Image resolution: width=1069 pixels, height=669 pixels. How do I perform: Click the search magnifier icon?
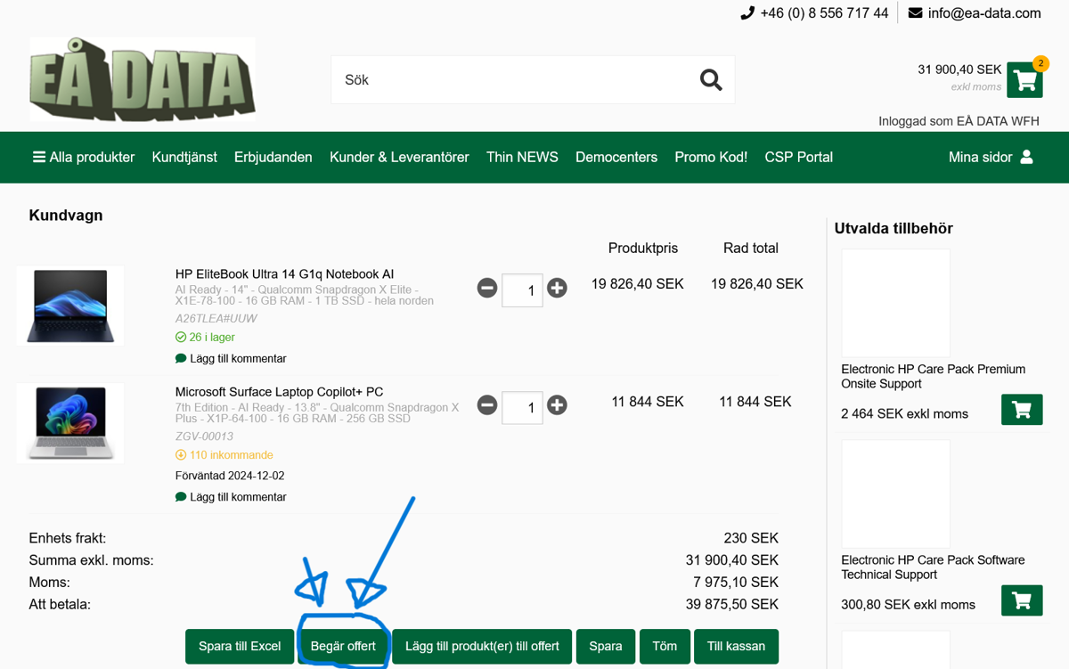(711, 80)
